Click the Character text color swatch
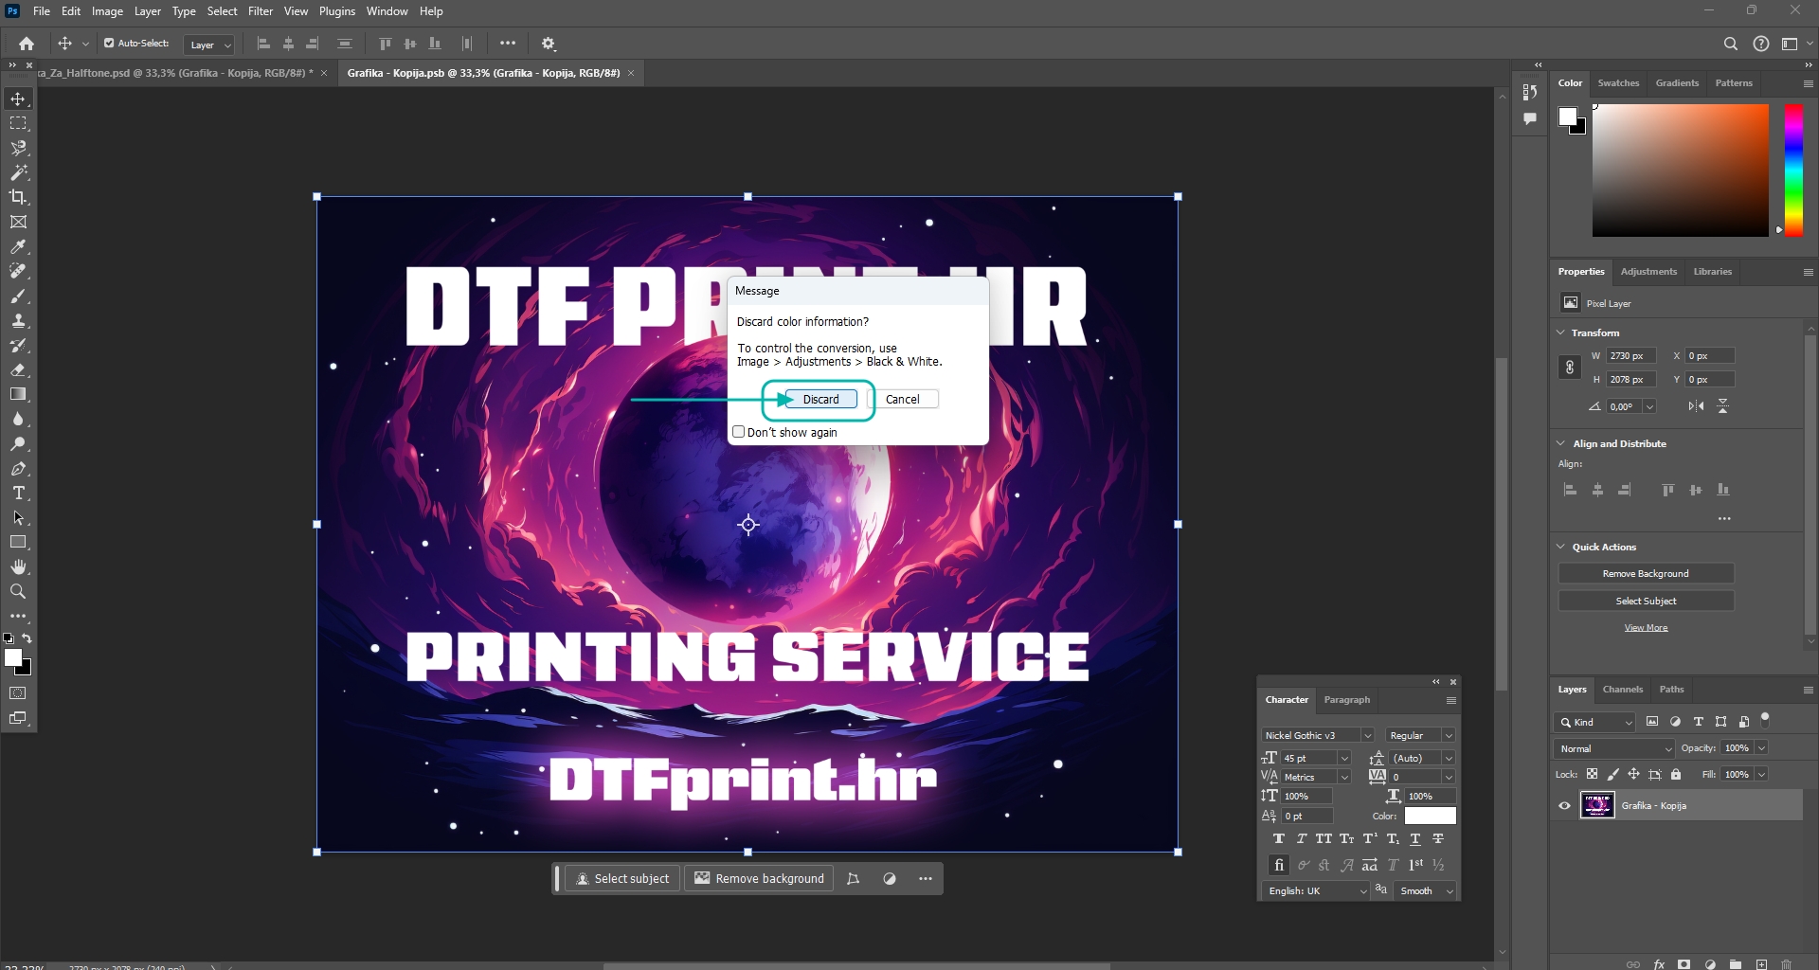The image size is (1819, 970). (1430, 816)
